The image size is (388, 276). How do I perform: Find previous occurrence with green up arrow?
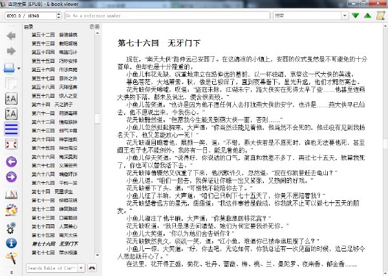[368, 16]
